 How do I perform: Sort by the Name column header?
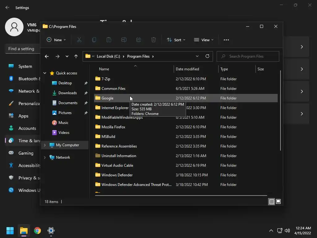tap(134, 69)
